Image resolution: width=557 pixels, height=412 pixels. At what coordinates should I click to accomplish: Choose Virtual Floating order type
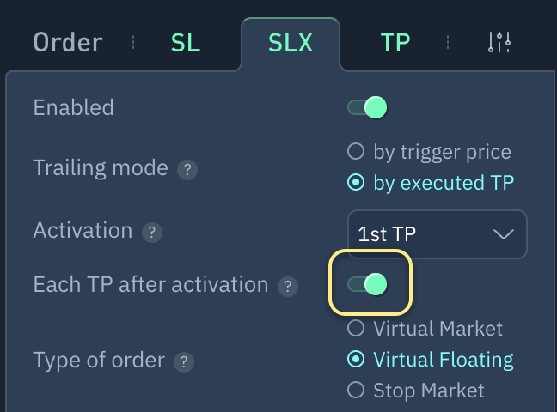(356, 360)
